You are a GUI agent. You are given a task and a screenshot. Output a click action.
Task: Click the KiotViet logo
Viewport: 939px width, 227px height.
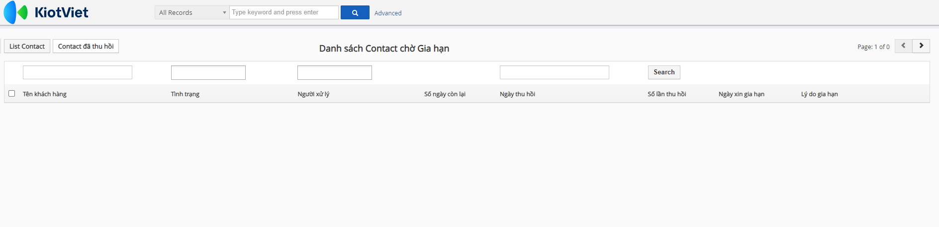coord(46,12)
